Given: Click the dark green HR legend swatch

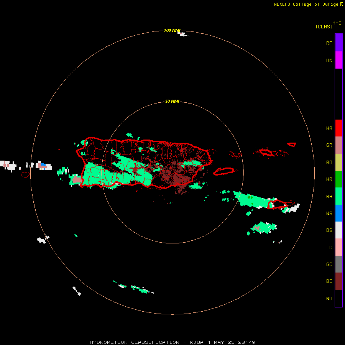Looking at the screenshot, I should (x=338, y=179).
